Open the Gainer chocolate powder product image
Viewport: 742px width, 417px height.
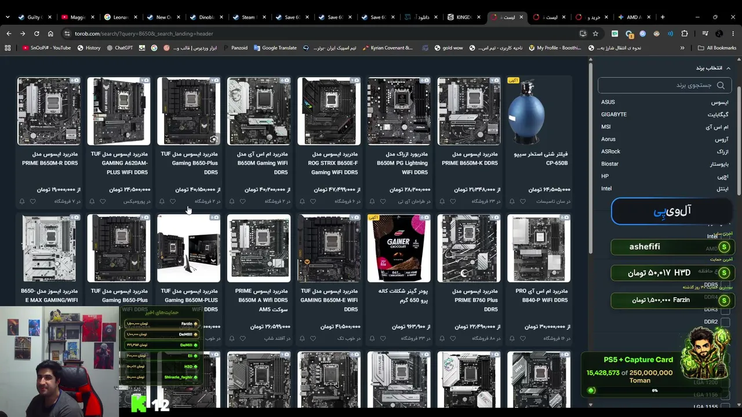(x=399, y=248)
